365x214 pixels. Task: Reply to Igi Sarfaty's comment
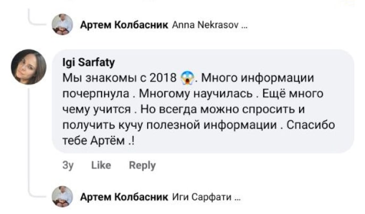(x=142, y=165)
